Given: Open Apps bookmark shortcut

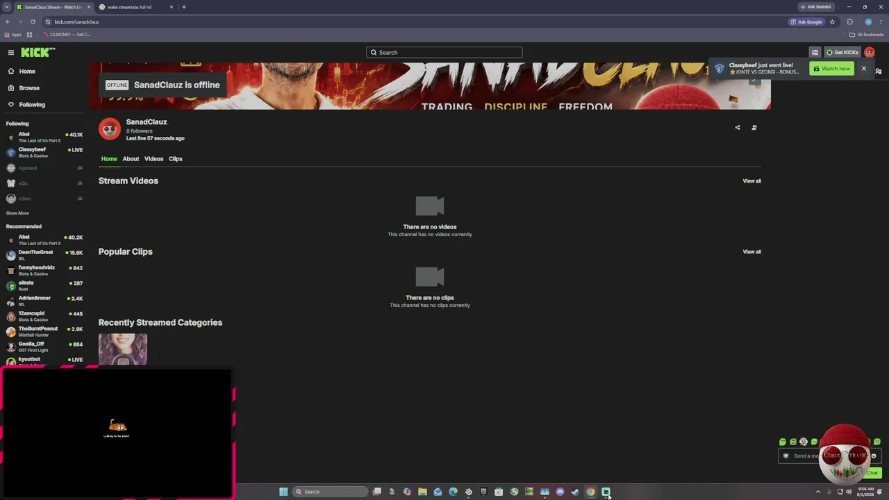Looking at the screenshot, I should pos(13,35).
